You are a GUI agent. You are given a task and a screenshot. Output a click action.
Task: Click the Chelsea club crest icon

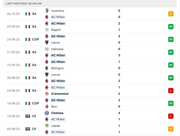(47, 113)
